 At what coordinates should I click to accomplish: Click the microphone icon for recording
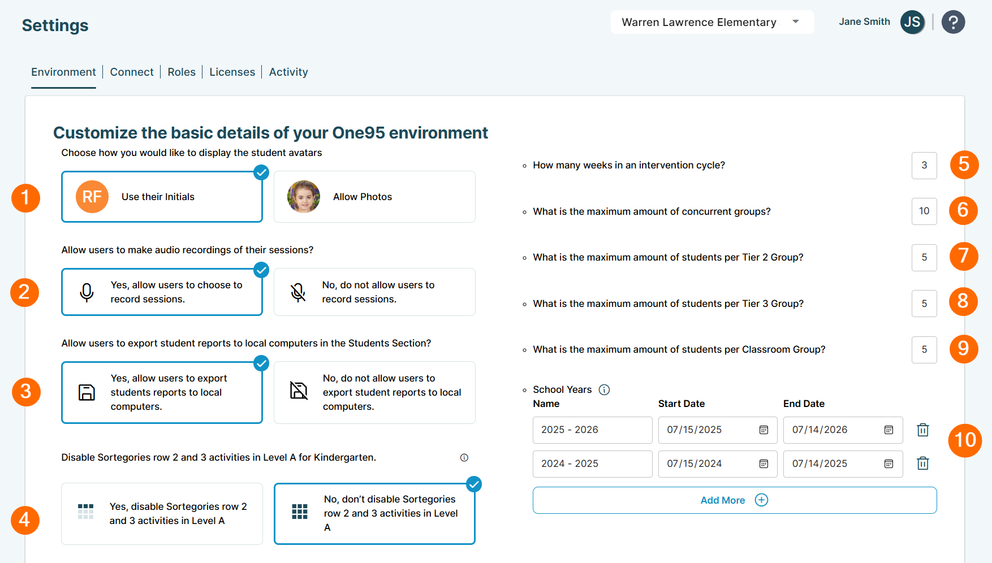coord(87,292)
